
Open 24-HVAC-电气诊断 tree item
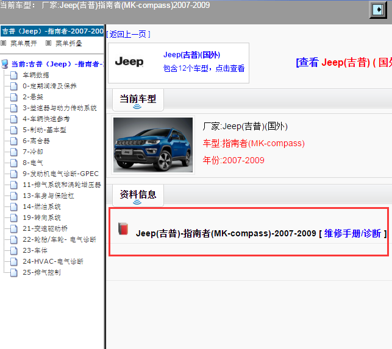point(53,261)
